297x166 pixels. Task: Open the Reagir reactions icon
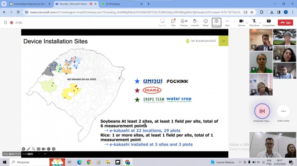point(206,22)
